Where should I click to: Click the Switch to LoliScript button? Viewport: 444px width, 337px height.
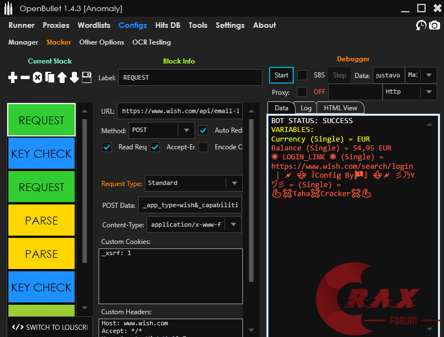(x=50, y=327)
